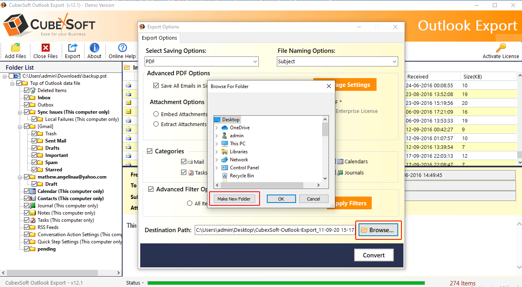Collapse the Sync Issues folder in Folder List

[19, 112]
